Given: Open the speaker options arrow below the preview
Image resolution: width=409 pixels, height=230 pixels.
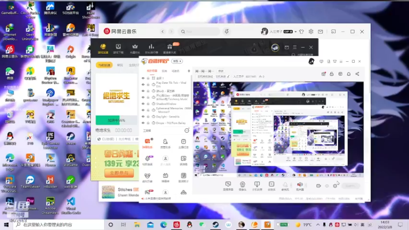Looking at the screenshot, I should tap(306, 185).
